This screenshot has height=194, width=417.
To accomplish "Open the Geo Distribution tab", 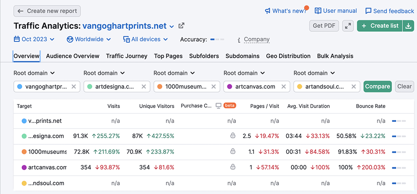I will click(288, 56).
